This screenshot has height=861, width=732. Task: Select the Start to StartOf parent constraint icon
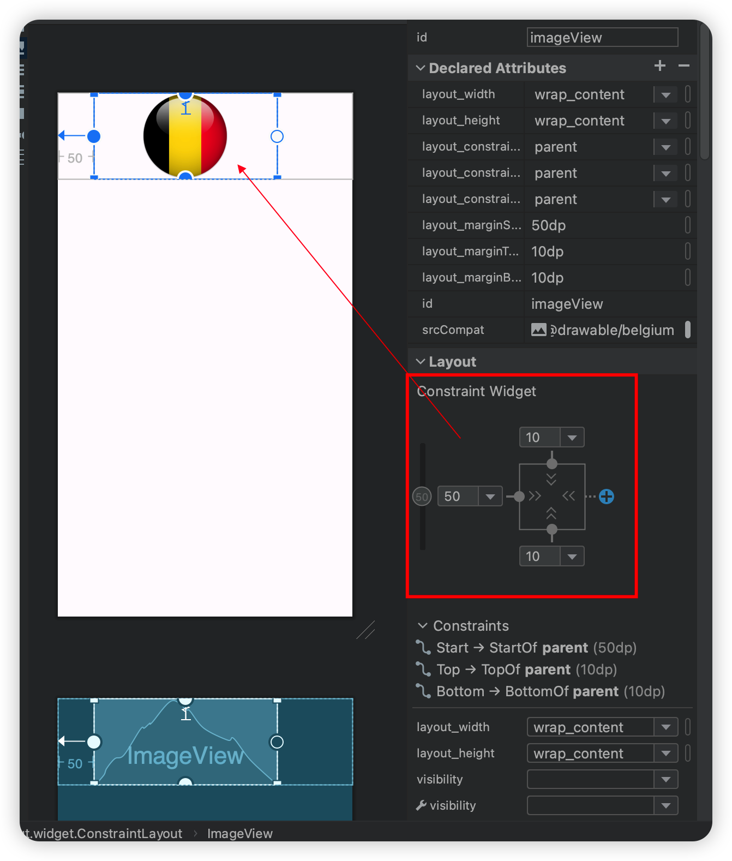[423, 648]
